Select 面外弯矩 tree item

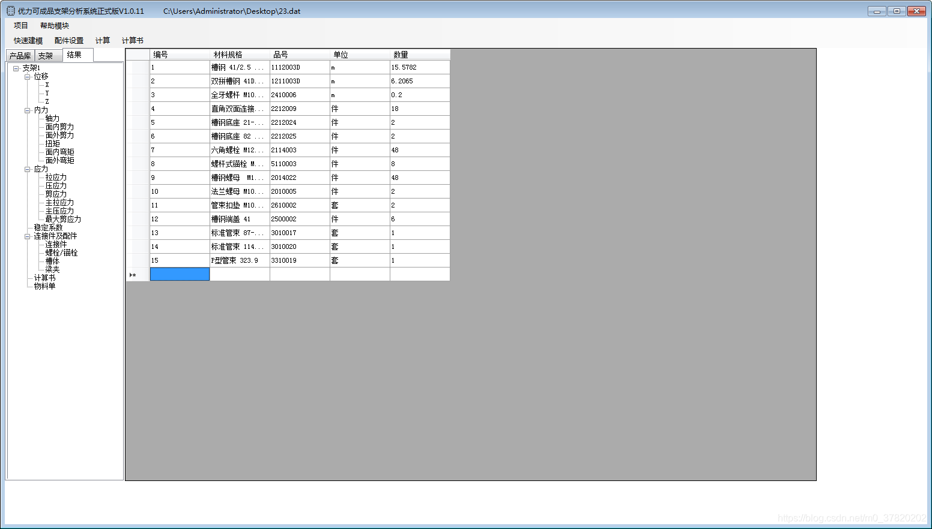(59, 161)
